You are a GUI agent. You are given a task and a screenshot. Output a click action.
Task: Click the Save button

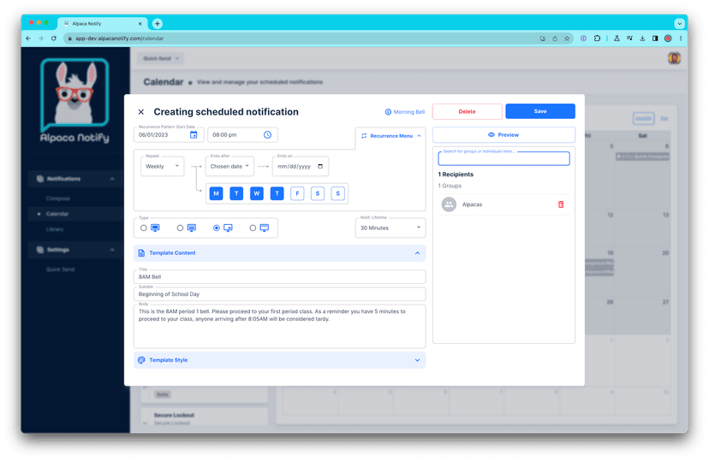click(x=540, y=111)
